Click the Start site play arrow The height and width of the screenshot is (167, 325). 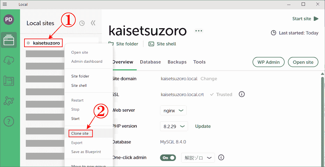tap(316, 19)
